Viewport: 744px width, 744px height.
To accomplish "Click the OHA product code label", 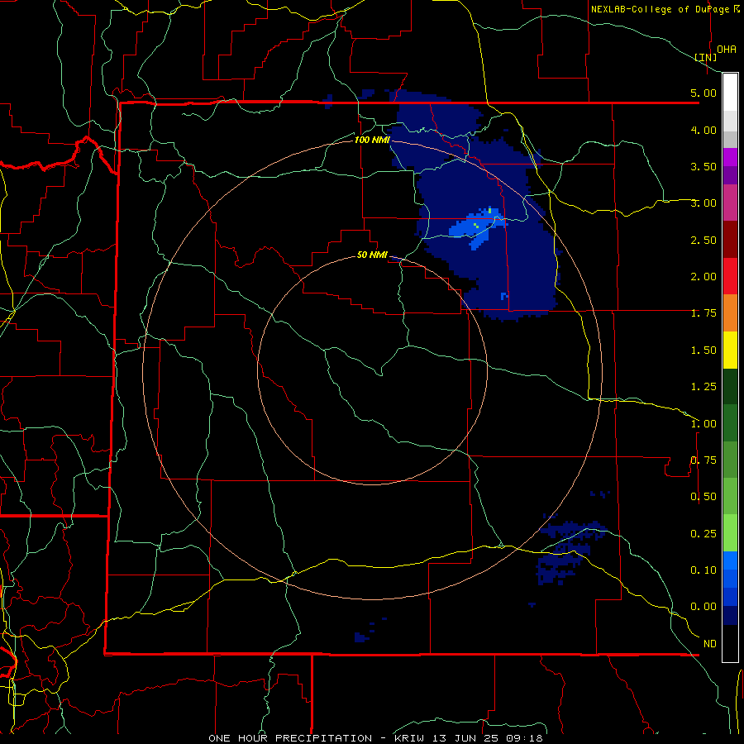I will (727, 50).
